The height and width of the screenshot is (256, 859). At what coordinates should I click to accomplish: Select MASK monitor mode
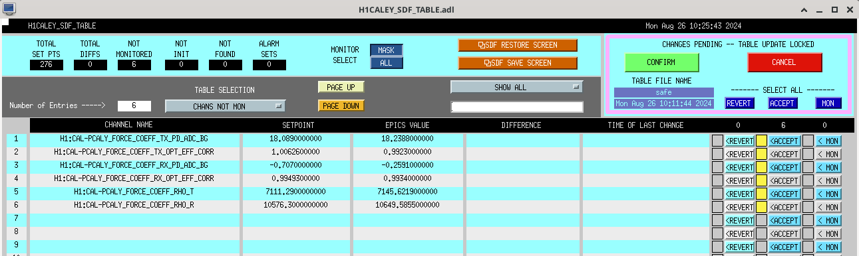386,50
